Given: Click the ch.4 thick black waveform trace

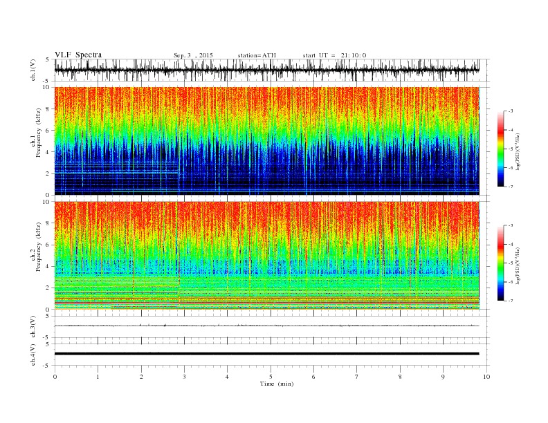Looking at the screenshot, I should [267, 354].
